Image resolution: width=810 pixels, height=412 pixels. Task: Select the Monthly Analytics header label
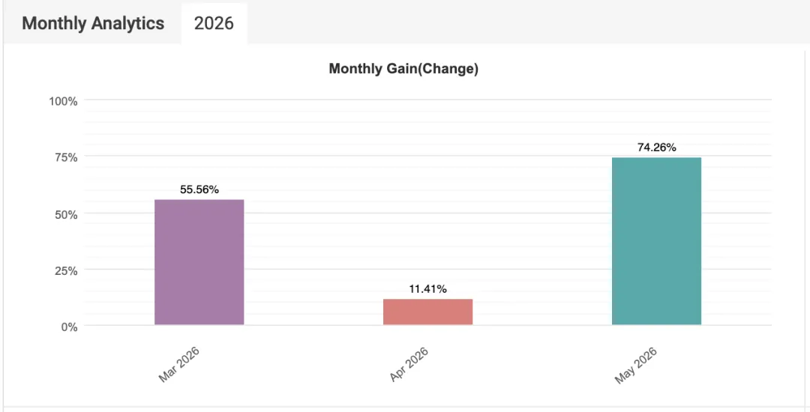pos(93,23)
